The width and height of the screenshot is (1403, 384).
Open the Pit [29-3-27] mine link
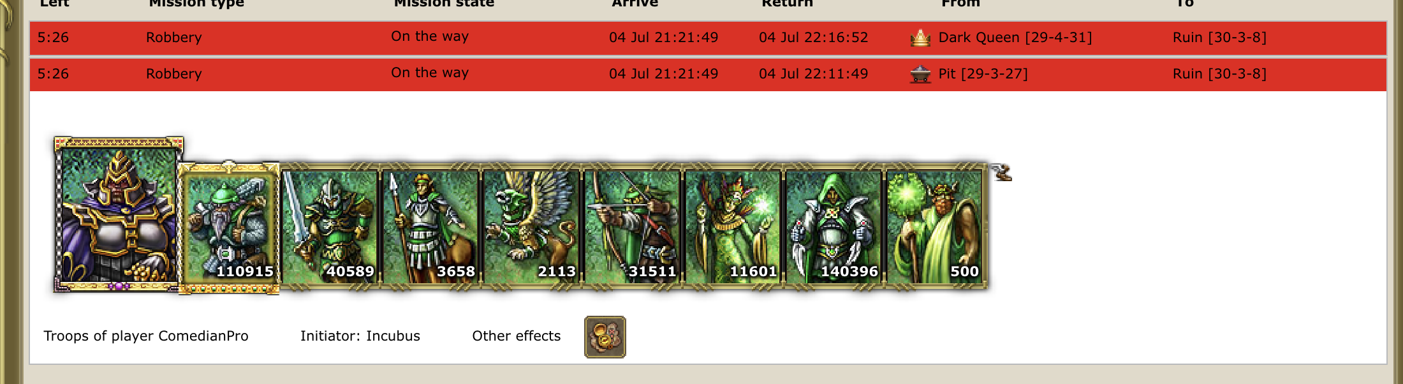coord(983,74)
